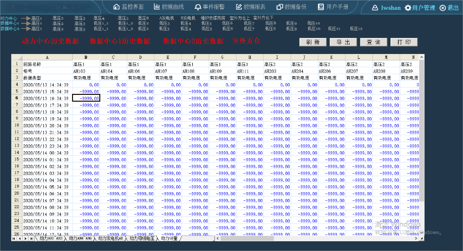This screenshot has height=251, width=463.
Task: Click the horizontal scrollbar right arrow
Action: [416, 238]
